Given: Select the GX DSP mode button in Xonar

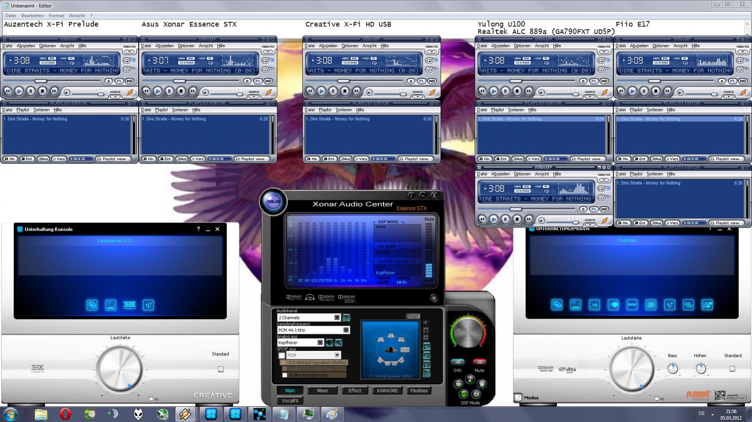Looking at the screenshot, I should coord(477,394).
